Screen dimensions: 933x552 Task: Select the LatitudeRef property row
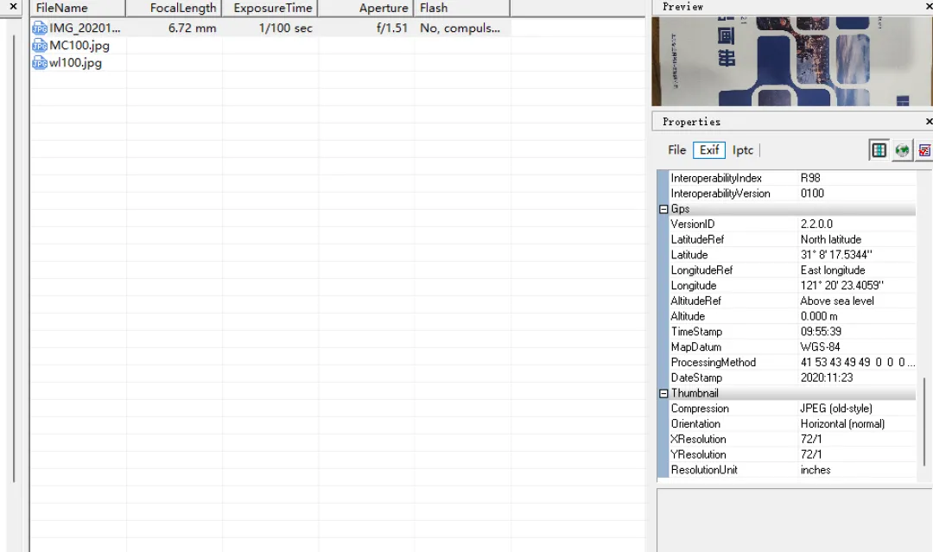coord(792,239)
